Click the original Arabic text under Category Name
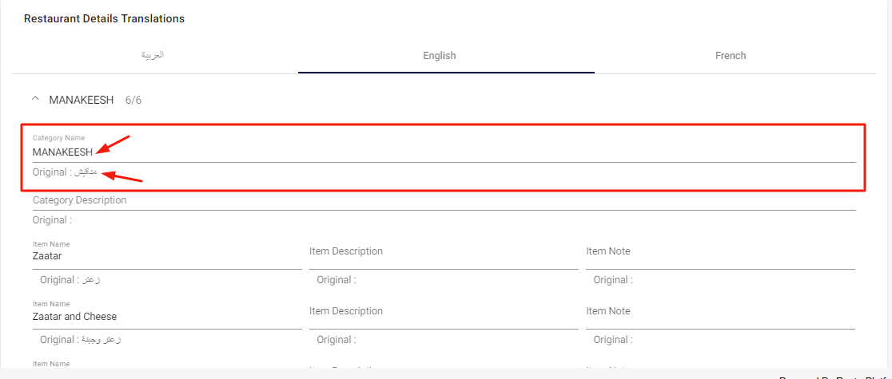The width and height of the screenshot is (892, 379). tap(85, 172)
